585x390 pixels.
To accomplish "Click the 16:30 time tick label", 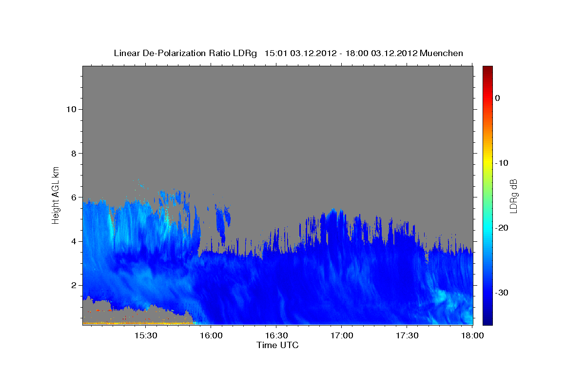I will pos(276,336).
